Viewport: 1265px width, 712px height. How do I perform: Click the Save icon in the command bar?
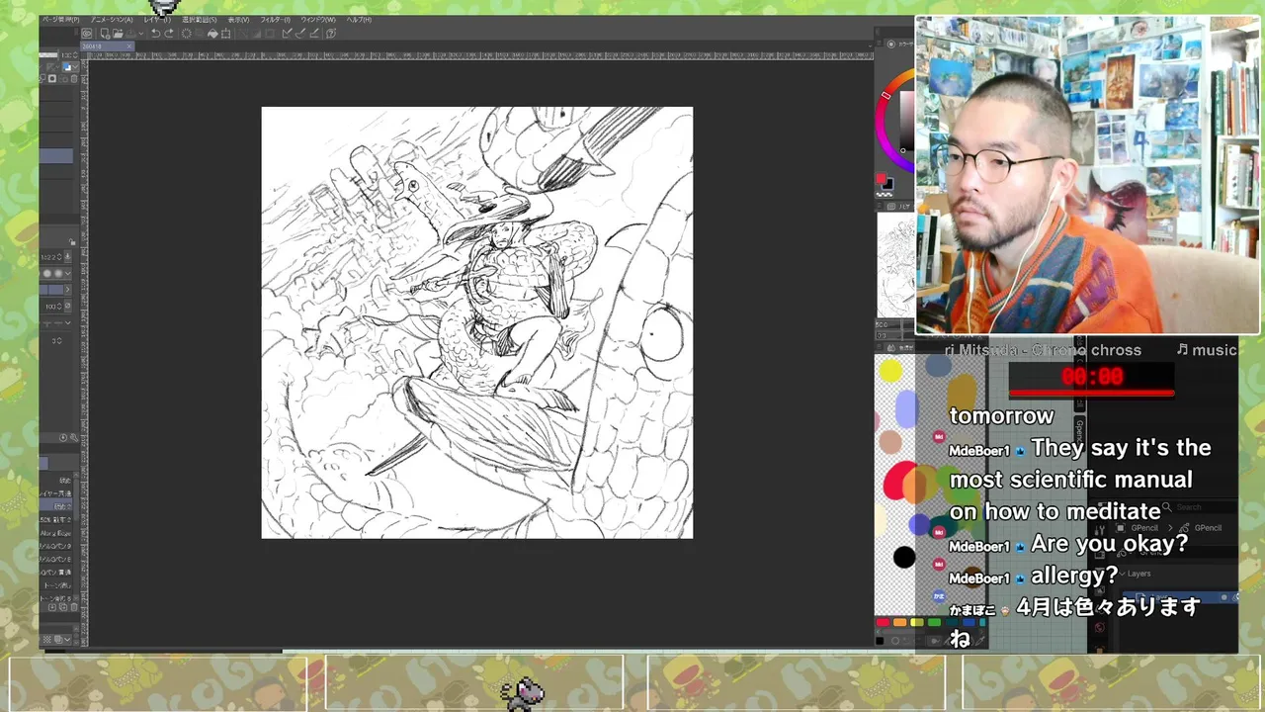tap(130, 34)
